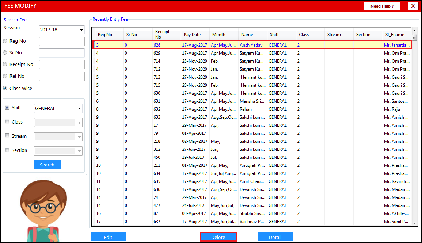Screen dimensions: 422x243
Task: Select receipt 634 row
Action: (x=252, y=173)
